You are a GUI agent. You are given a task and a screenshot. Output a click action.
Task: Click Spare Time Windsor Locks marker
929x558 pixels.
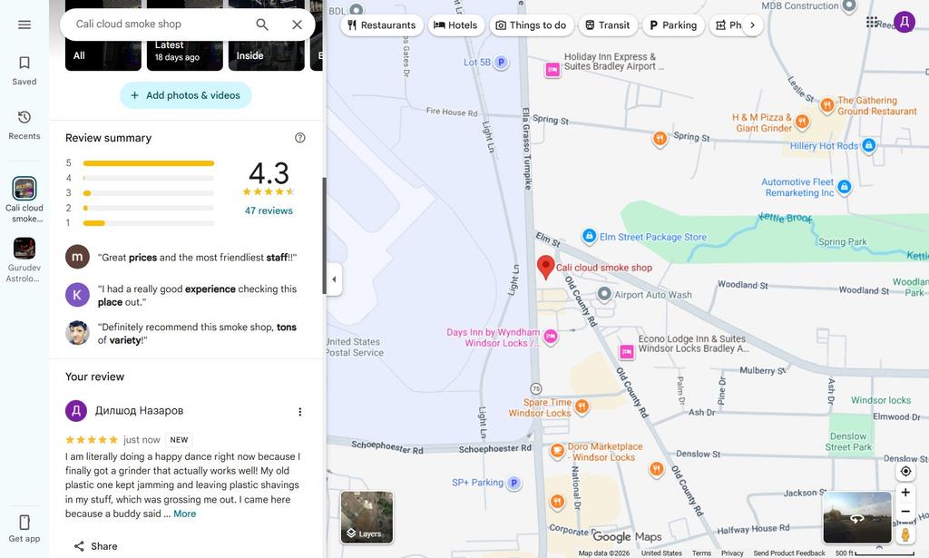(x=582, y=407)
